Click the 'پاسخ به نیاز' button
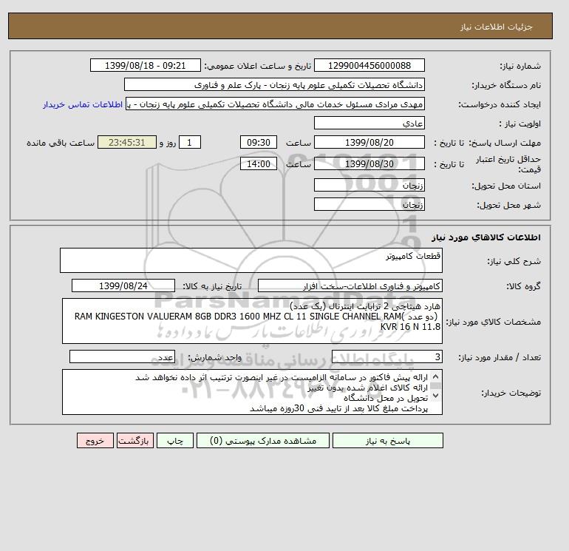This screenshot has width=569, height=551. click(x=387, y=440)
